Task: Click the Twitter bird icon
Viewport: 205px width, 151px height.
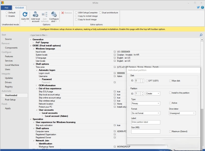Action: pyautogui.click(x=198, y=7)
